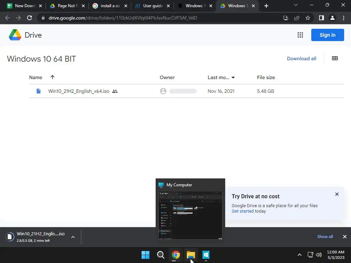Open File Explorer from the taskbar
The height and width of the screenshot is (263, 351).
click(191, 255)
